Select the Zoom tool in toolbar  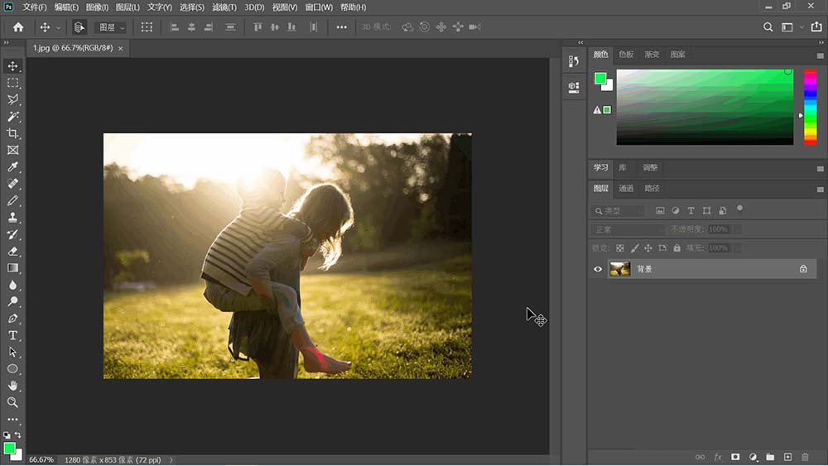tap(12, 402)
